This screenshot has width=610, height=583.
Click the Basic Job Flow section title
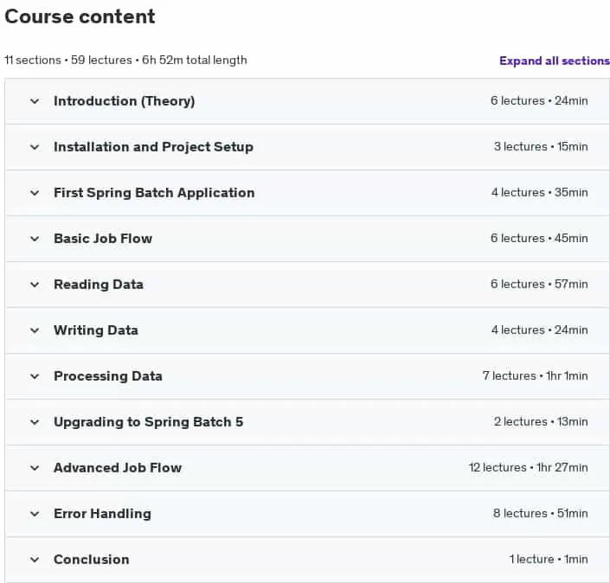pos(103,239)
